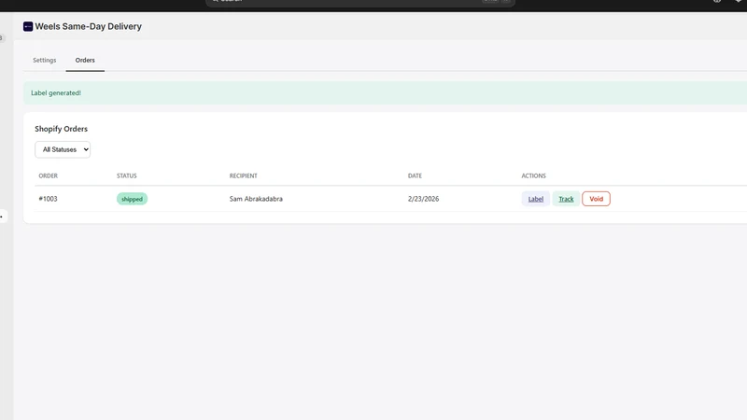Click the Weels app logo icon
The image size is (747, 420).
tap(28, 27)
